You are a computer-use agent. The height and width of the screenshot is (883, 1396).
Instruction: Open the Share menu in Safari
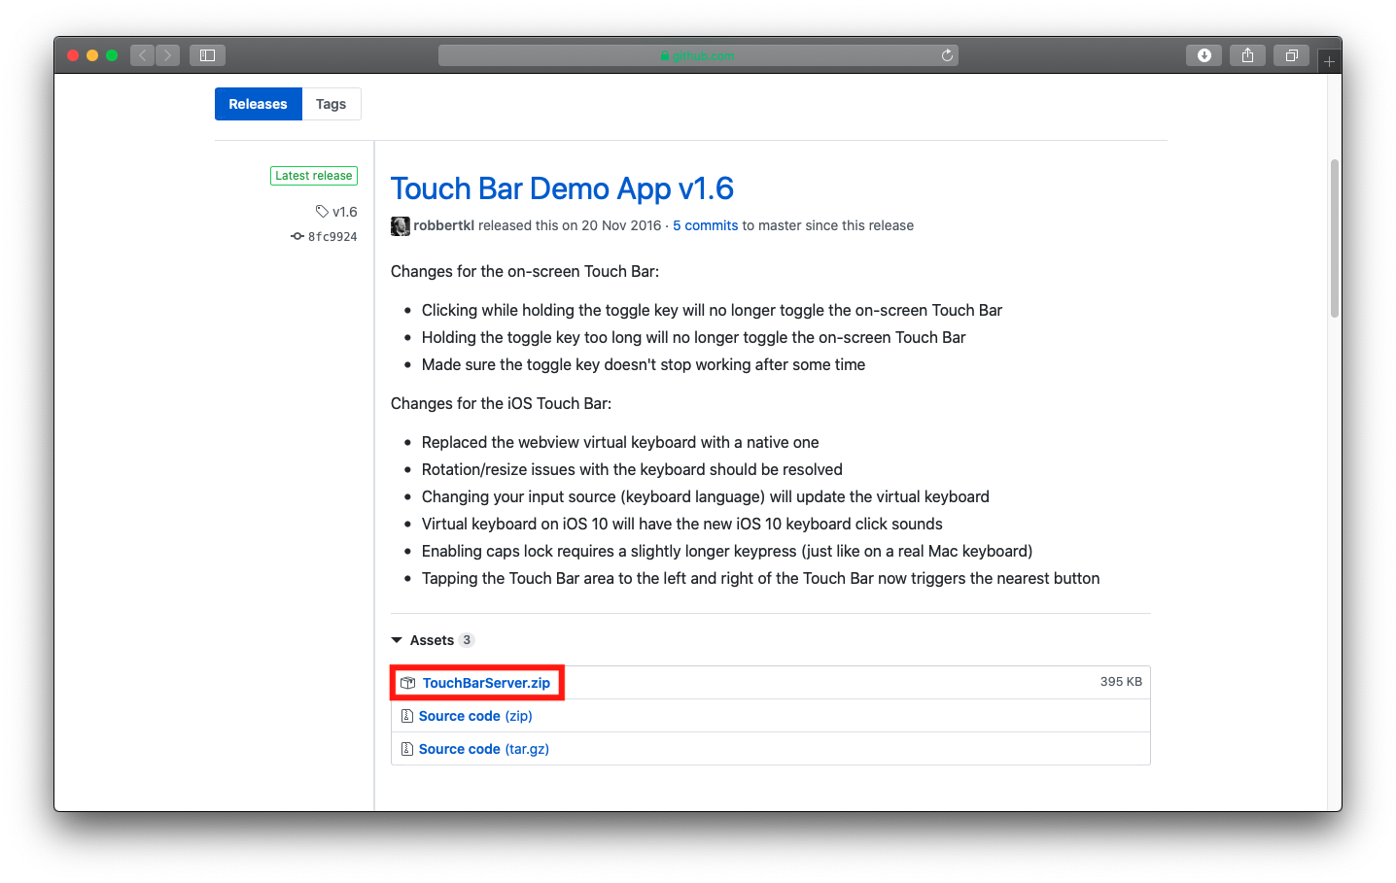(x=1247, y=55)
